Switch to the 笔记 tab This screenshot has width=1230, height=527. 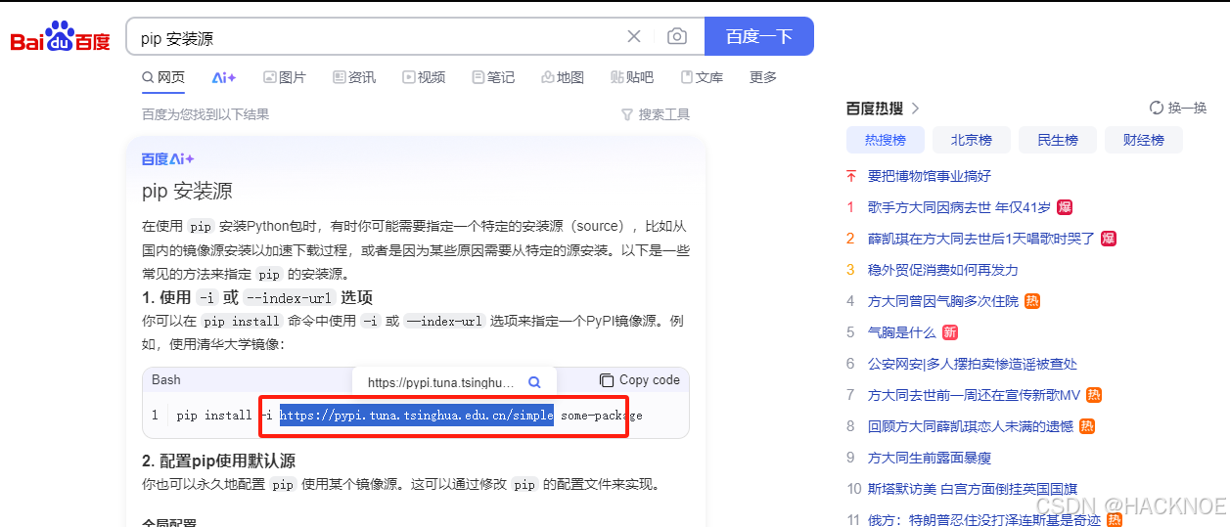[x=493, y=77]
